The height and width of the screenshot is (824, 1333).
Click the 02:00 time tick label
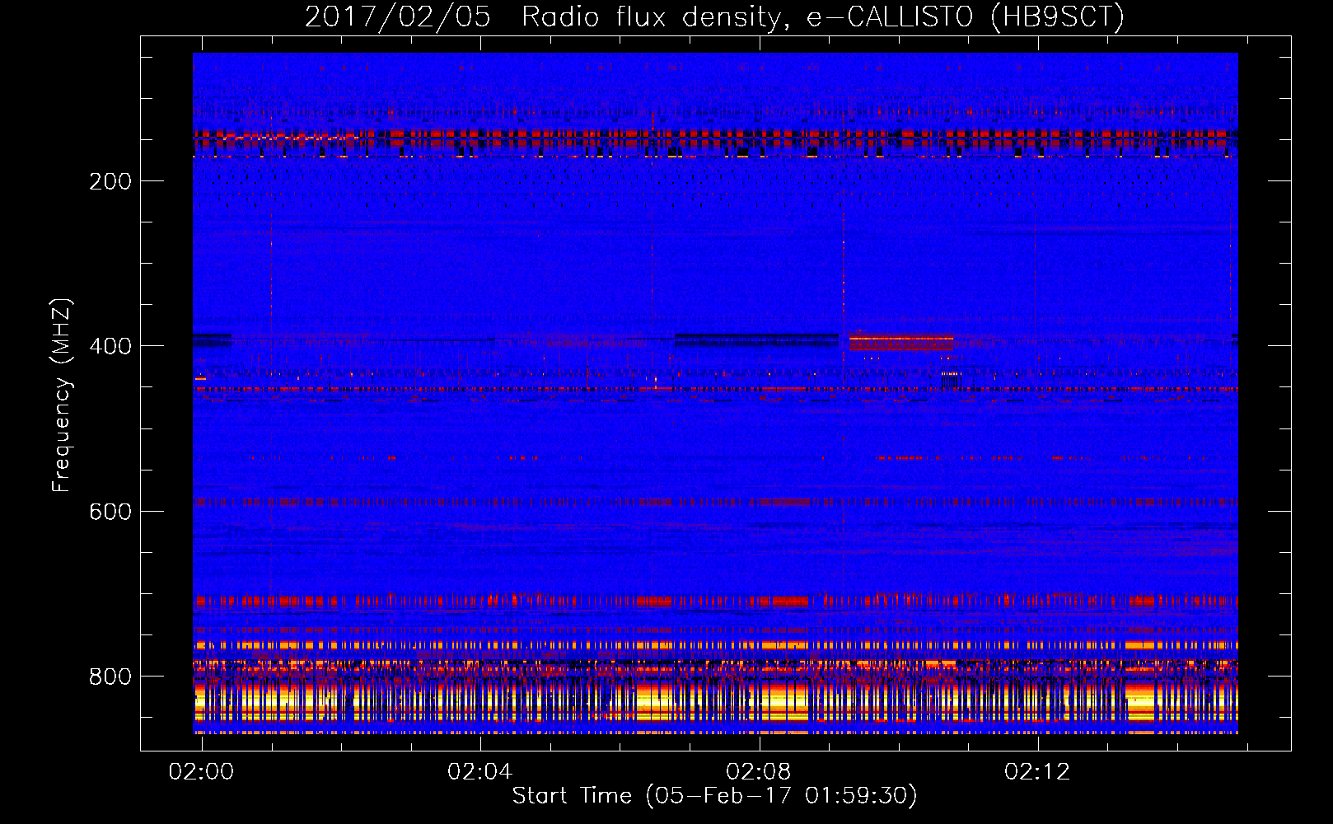click(x=201, y=771)
